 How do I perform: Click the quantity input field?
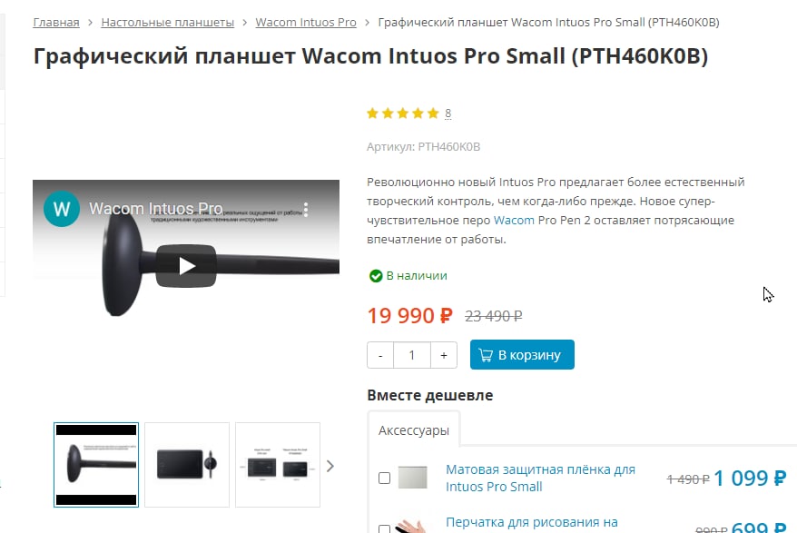click(412, 355)
